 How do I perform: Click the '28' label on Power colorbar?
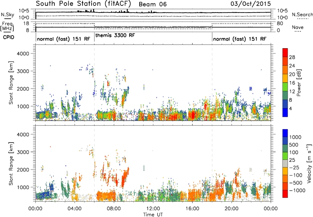(x=292, y=57)
